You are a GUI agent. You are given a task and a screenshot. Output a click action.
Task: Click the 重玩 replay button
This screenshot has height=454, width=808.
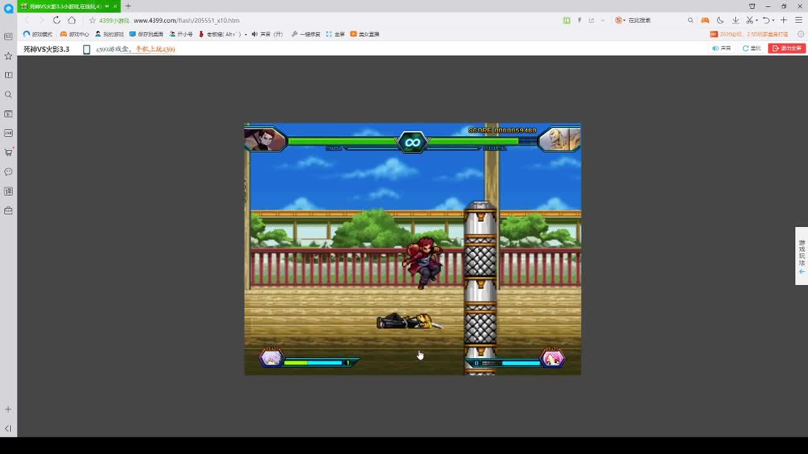pyautogui.click(x=752, y=49)
